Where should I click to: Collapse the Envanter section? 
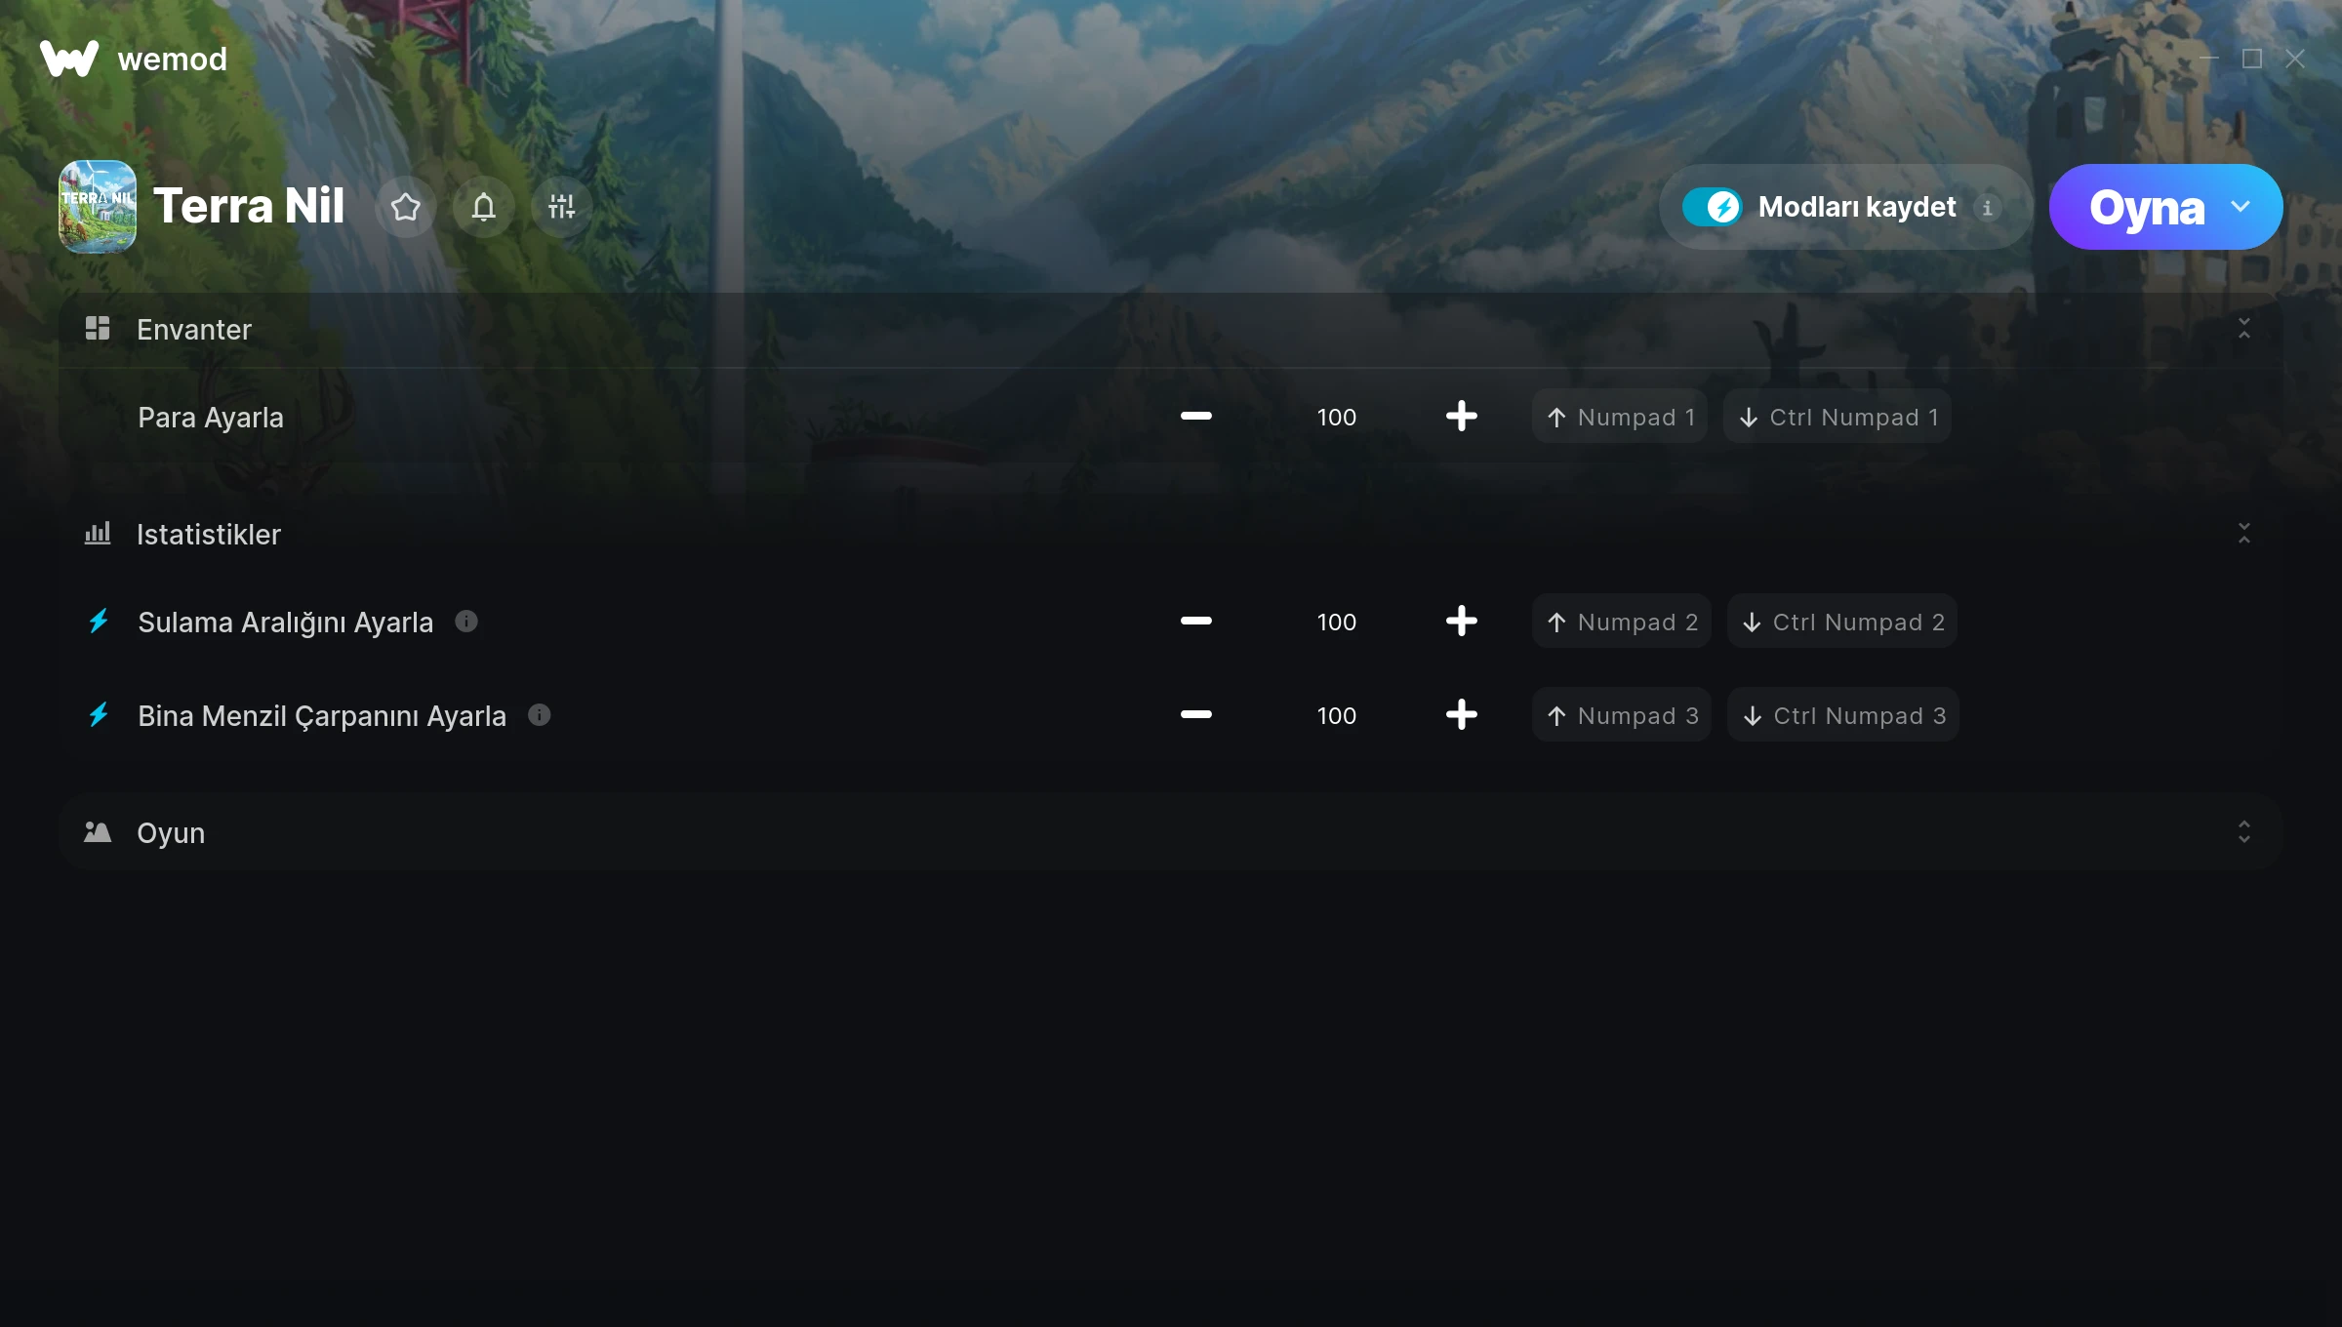click(x=2243, y=329)
